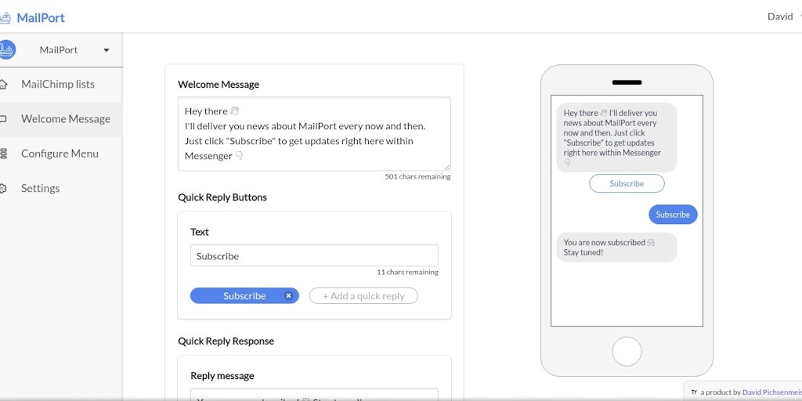The height and width of the screenshot is (401, 802).
Task: Open Configure Menu section
Action: pyautogui.click(x=60, y=154)
